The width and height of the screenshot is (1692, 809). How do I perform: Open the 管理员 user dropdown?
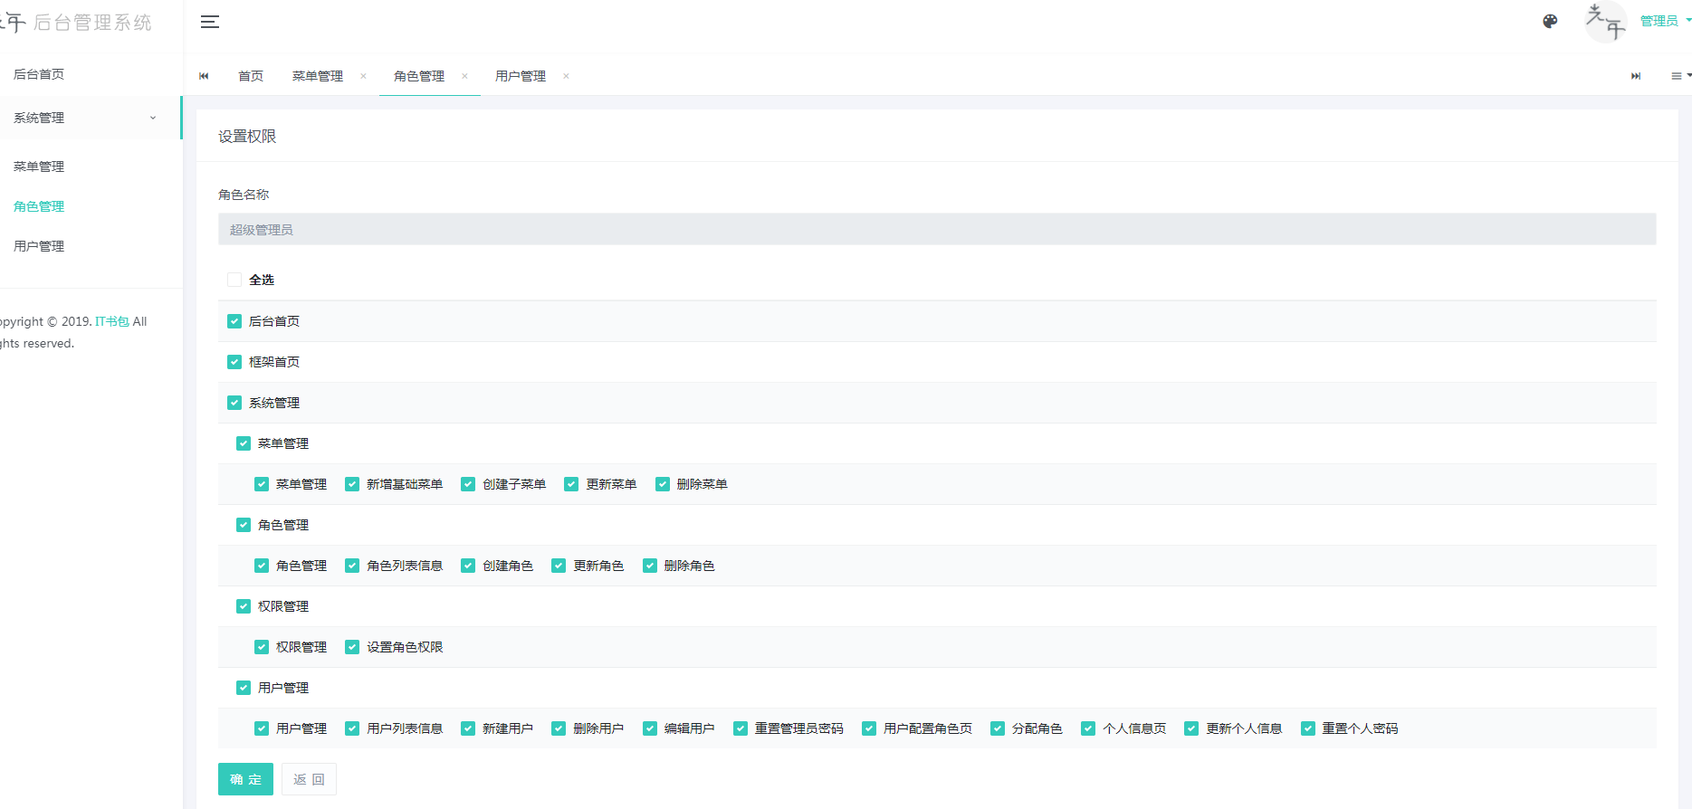point(1664,21)
